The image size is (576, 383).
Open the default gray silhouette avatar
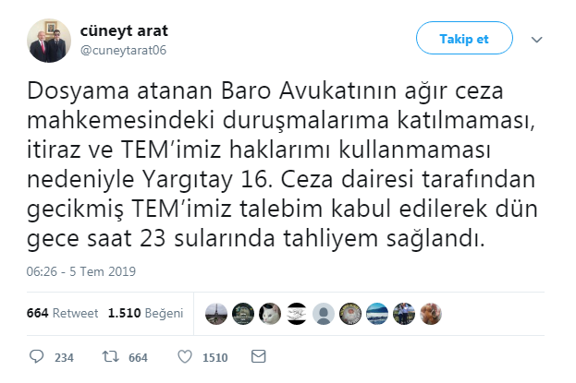[324, 314]
